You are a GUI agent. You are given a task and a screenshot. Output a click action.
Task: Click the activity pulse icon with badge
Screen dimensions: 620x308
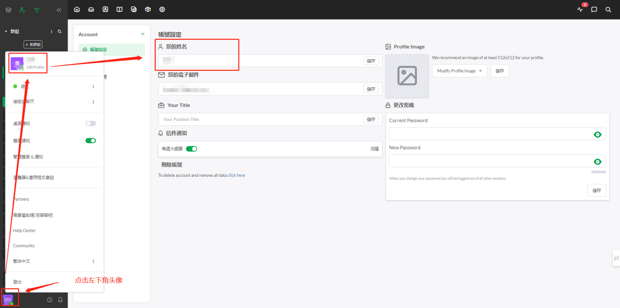point(580,9)
